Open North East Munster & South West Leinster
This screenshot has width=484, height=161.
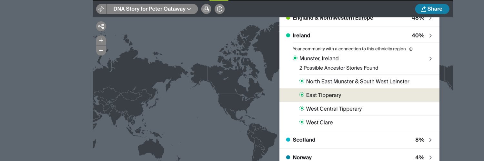358,82
